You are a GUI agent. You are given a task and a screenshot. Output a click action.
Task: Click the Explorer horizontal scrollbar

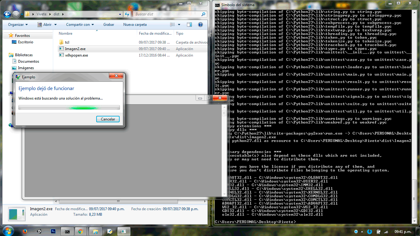point(118,202)
